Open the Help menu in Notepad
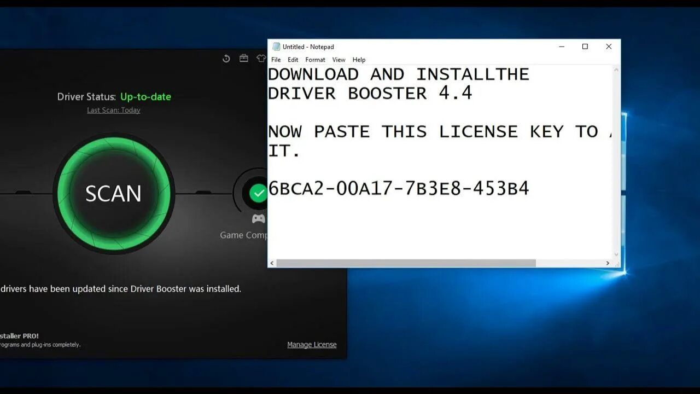700x394 pixels. click(x=359, y=60)
